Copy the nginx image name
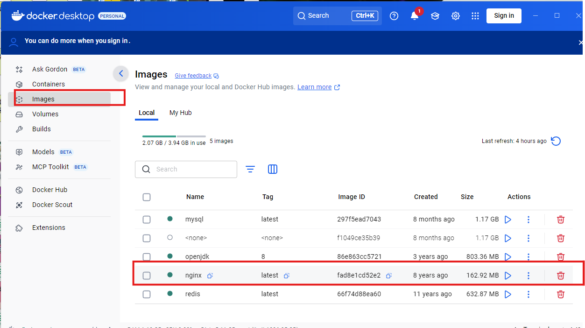 pyautogui.click(x=210, y=276)
